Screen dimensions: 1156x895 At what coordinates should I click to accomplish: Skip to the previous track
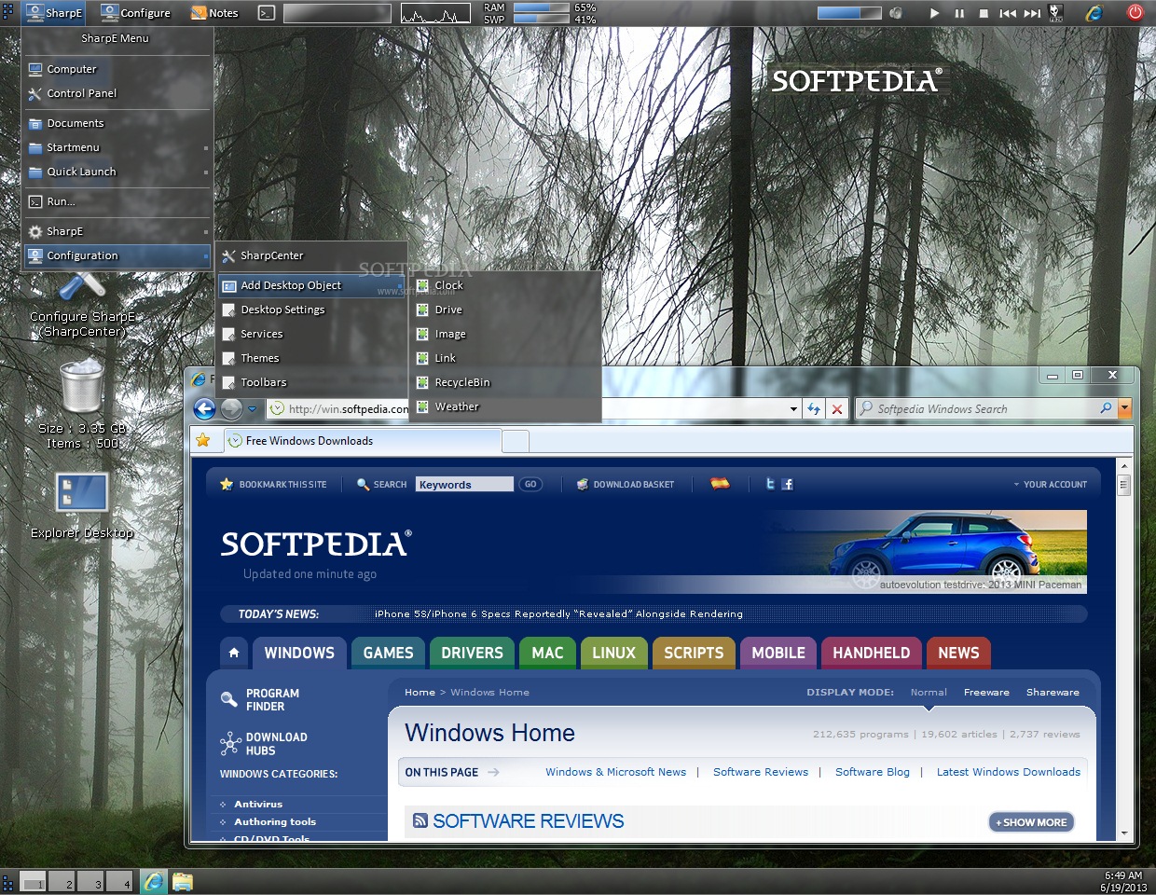point(1008,13)
